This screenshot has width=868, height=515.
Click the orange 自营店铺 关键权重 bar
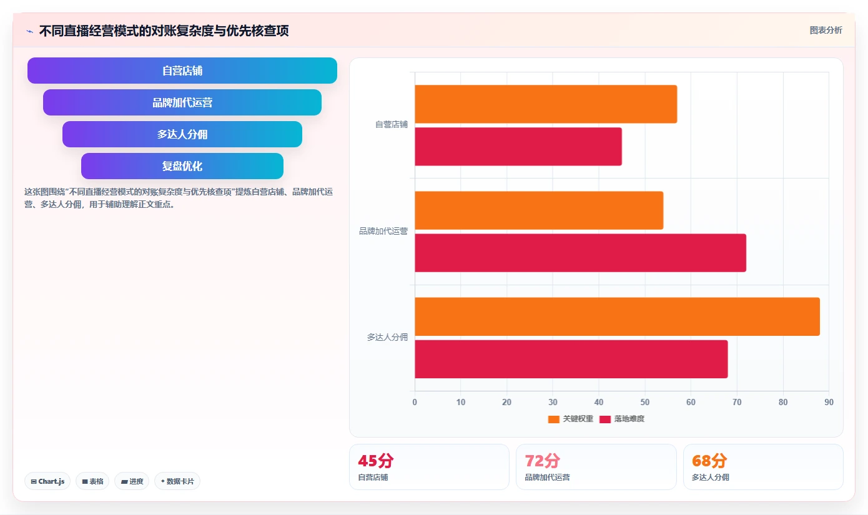point(546,104)
